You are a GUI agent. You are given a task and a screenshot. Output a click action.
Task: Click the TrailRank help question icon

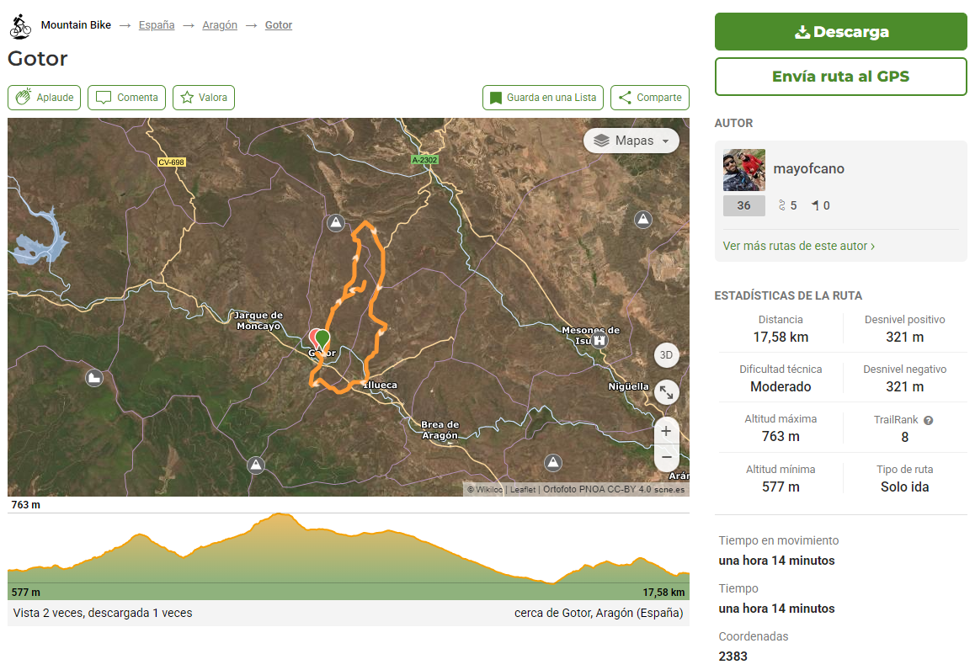(x=928, y=420)
